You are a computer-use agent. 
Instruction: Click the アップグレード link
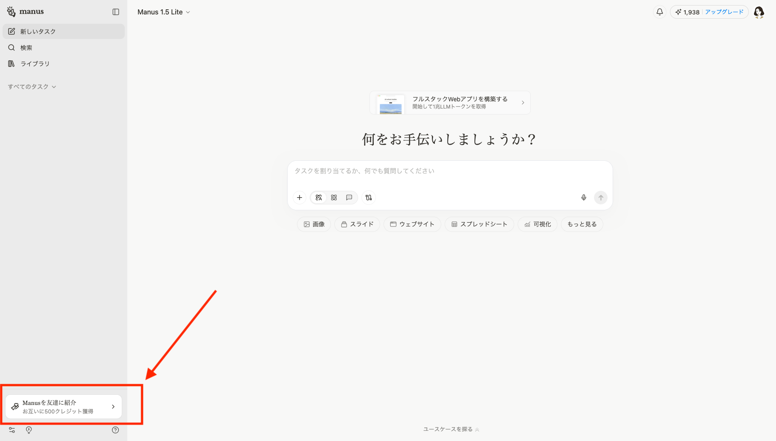click(x=723, y=12)
